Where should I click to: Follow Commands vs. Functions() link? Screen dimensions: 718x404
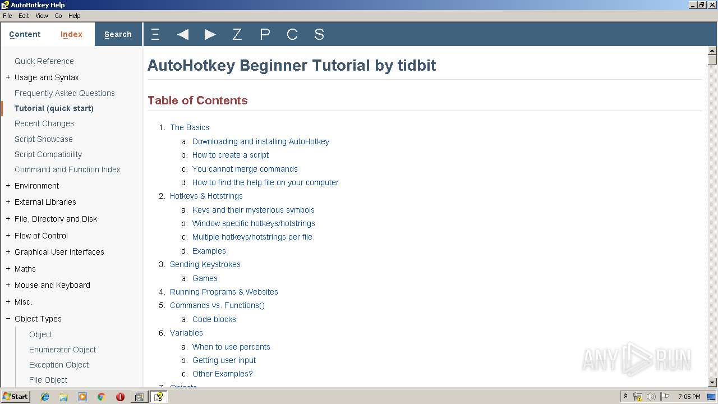tap(217, 305)
